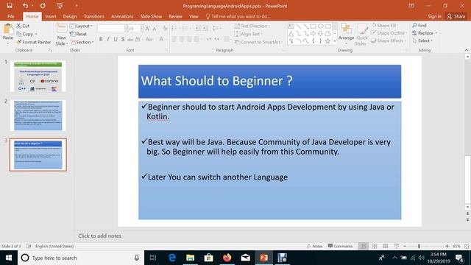The width and height of the screenshot is (471, 265).
Task: Save the presentation using the quick access icon
Action: [10, 6]
